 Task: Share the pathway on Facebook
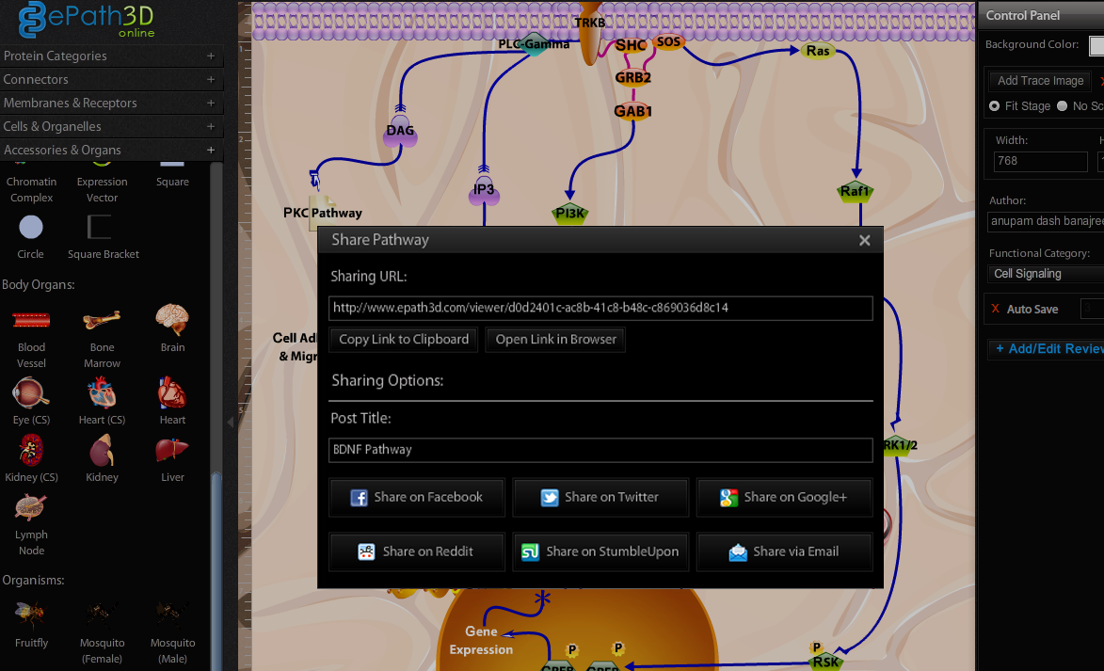pyautogui.click(x=417, y=498)
